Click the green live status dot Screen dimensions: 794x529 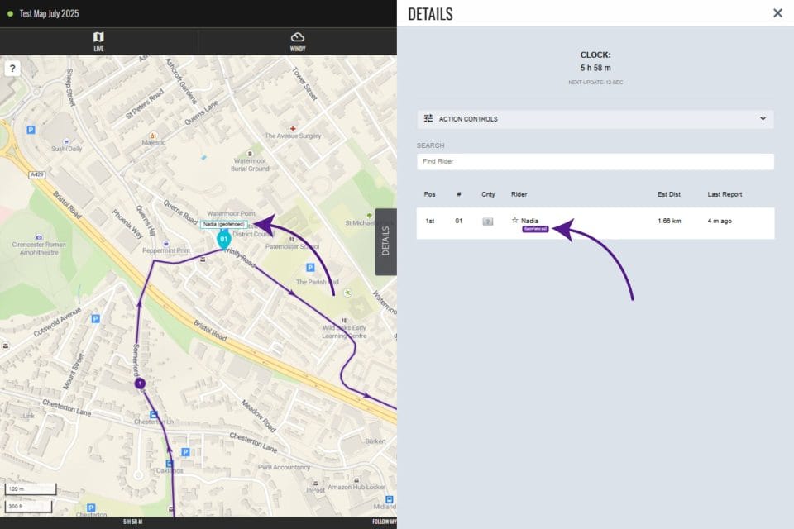coord(9,13)
